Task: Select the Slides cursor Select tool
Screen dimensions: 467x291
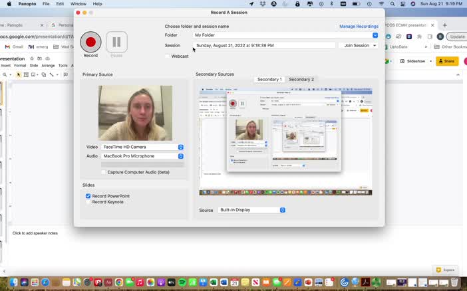Action: [x=19, y=74]
